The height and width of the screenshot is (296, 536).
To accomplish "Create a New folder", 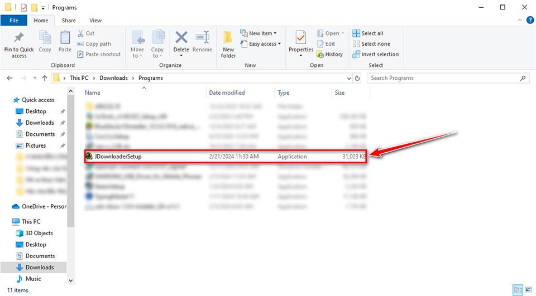I will [x=228, y=45].
